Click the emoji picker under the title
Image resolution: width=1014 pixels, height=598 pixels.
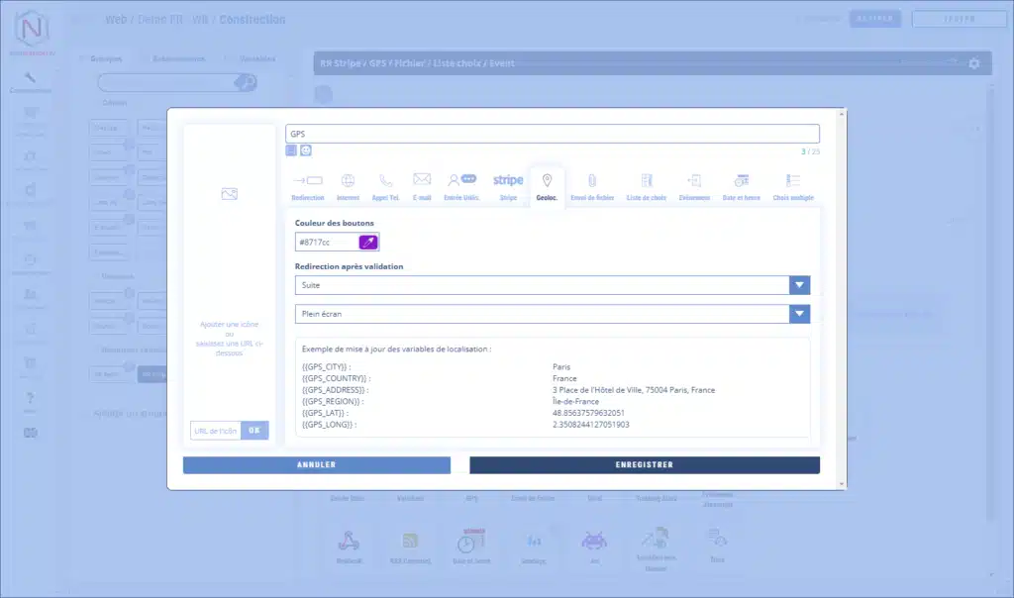pyautogui.click(x=306, y=150)
